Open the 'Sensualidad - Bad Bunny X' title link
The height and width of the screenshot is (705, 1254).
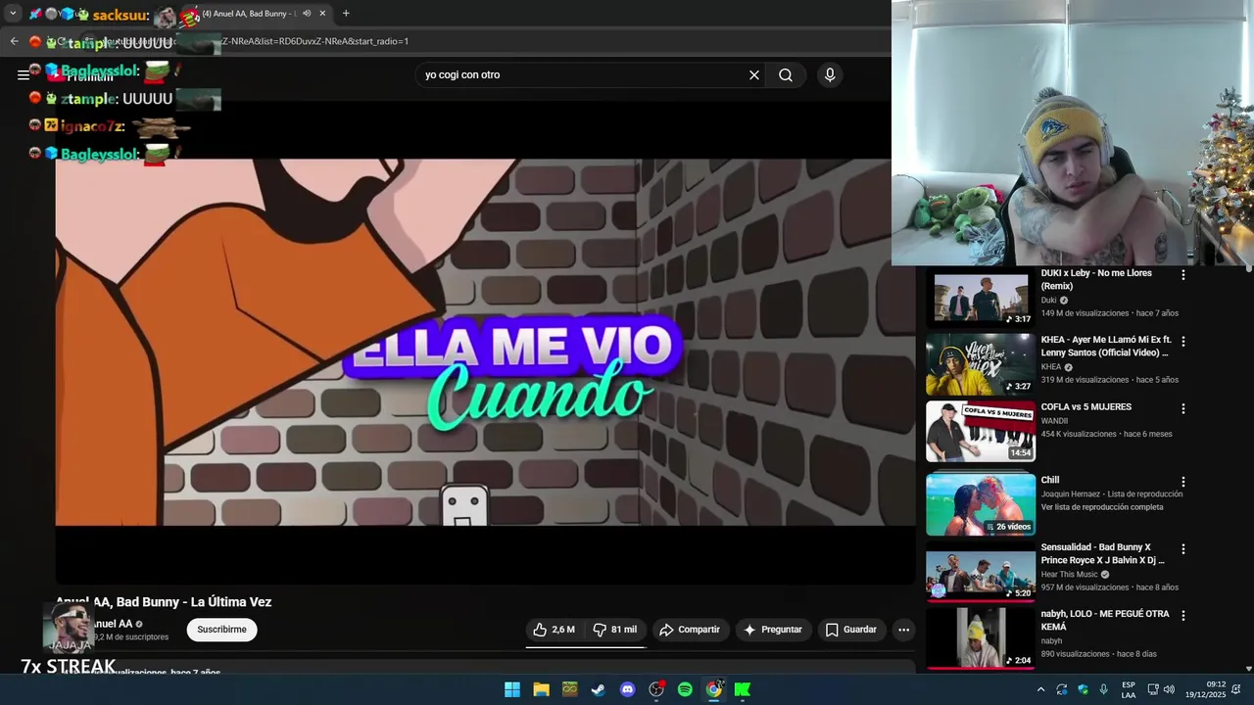click(1102, 553)
